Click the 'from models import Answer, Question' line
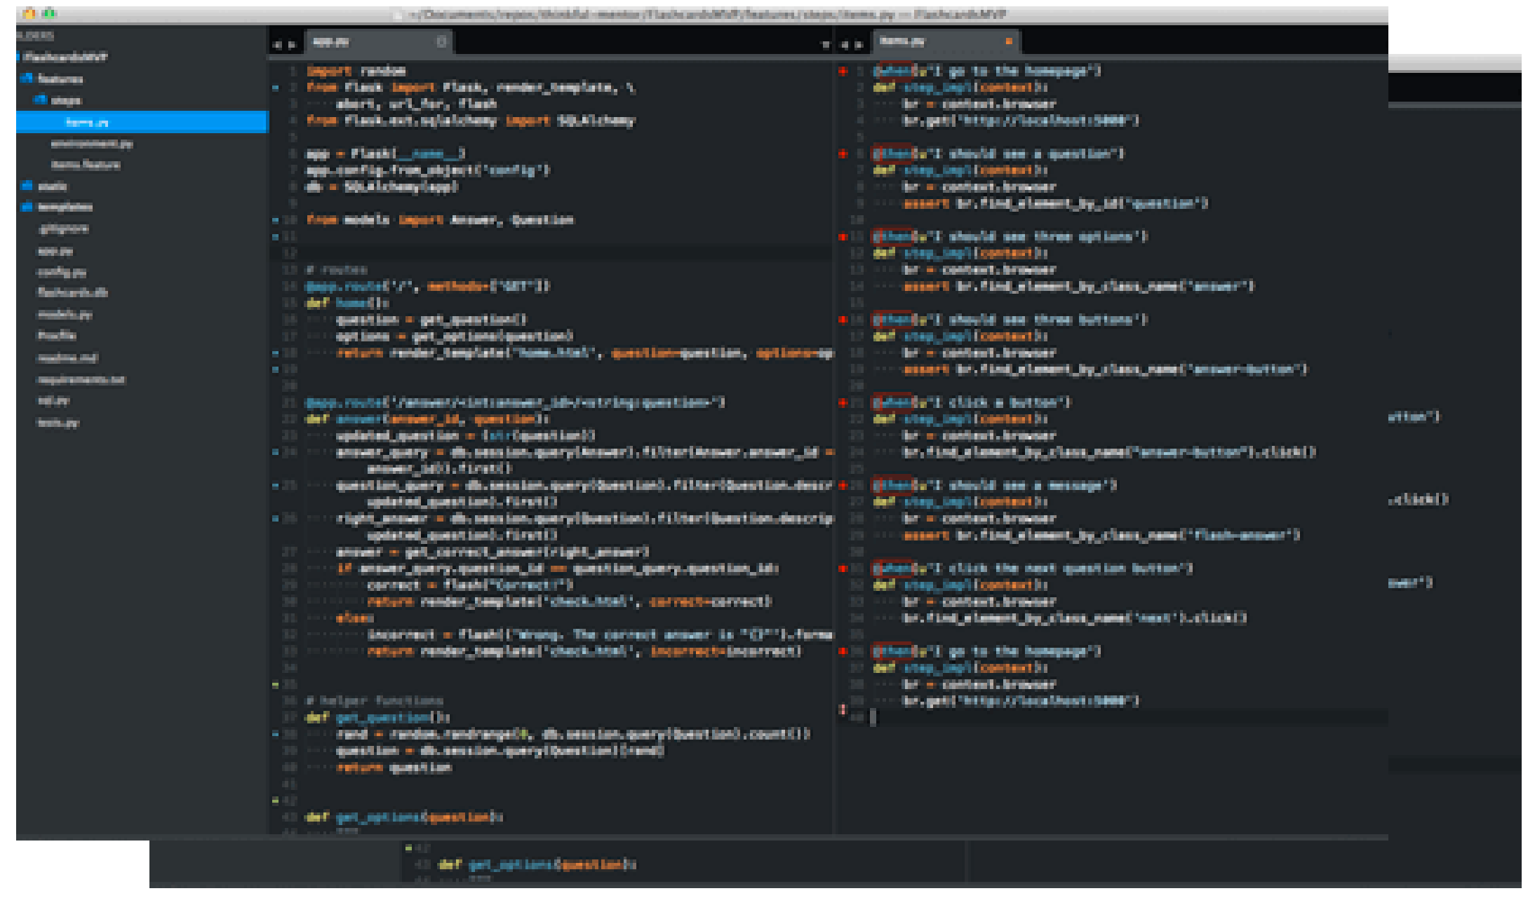The height and width of the screenshot is (905, 1535). click(440, 220)
